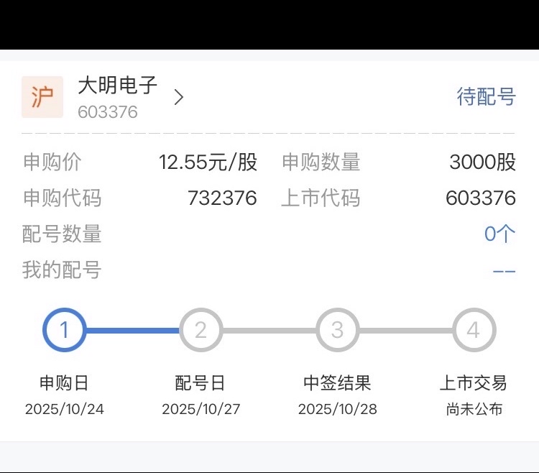Click the blue progress segment between steps 1 and 2

[x=132, y=331]
